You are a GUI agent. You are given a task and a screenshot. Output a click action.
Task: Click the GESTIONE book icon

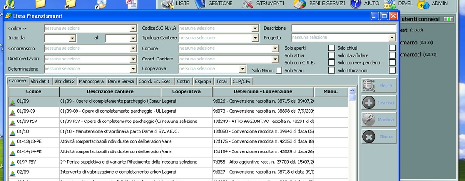pyautogui.click(x=200, y=4)
